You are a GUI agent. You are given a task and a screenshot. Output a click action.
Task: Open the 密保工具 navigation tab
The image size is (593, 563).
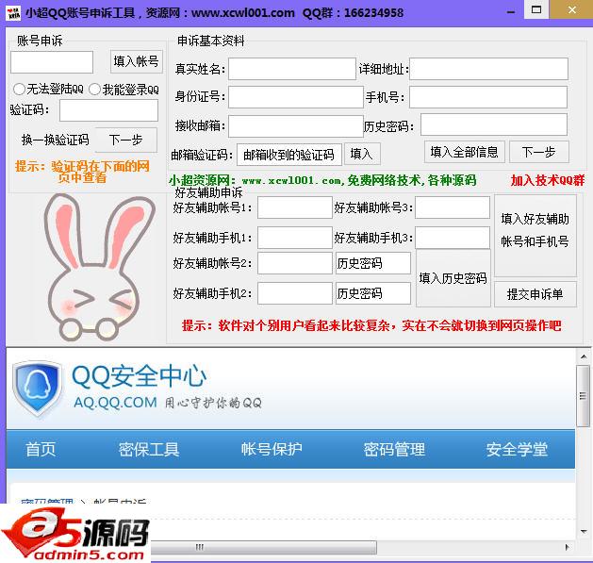(149, 450)
